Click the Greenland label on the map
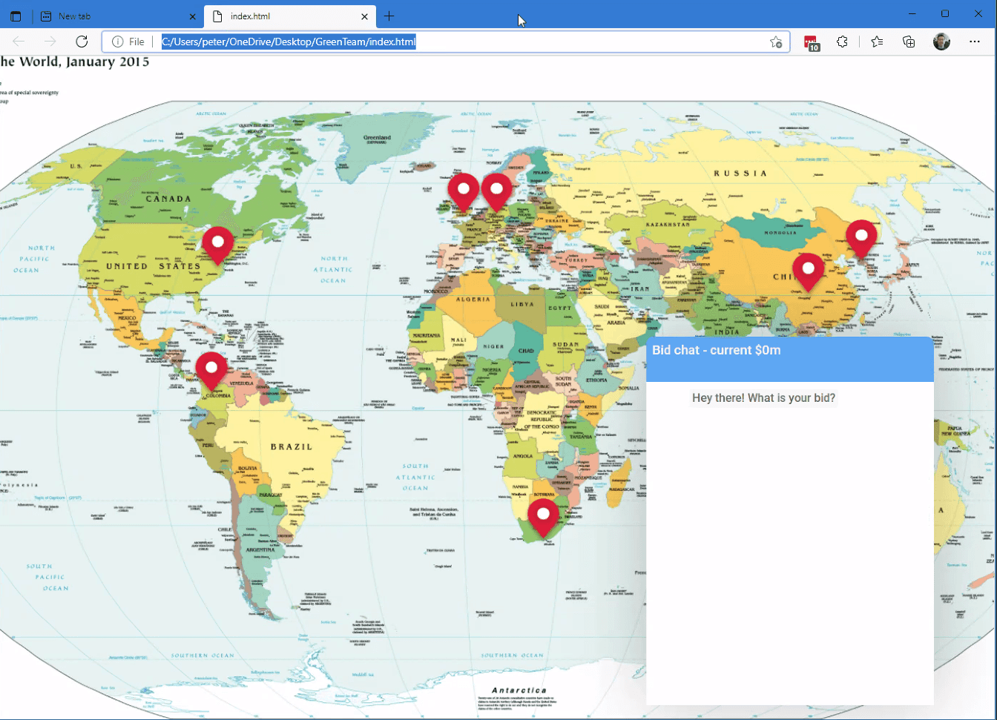 [377, 138]
